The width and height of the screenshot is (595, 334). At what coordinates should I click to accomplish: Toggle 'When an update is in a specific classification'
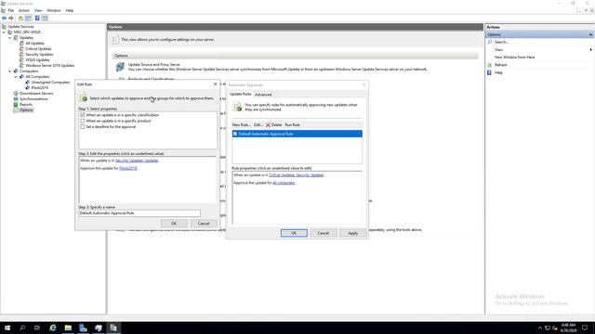[x=83, y=115]
